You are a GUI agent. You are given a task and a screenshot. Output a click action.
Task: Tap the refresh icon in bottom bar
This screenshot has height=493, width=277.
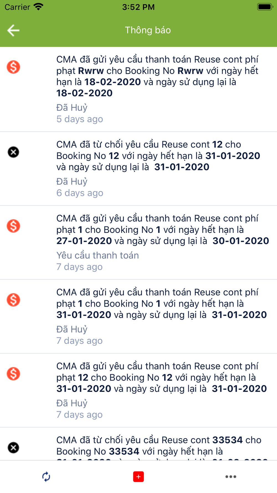pyautogui.click(x=46, y=477)
